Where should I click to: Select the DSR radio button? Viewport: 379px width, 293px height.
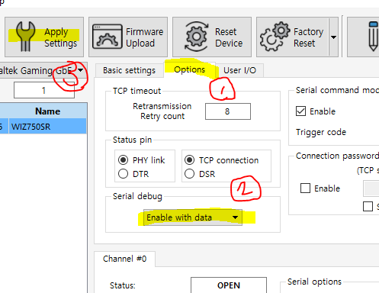point(189,174)
